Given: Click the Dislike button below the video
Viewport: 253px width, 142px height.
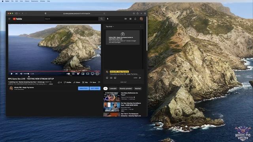Looking at the screenshot, I should [68, 82].
